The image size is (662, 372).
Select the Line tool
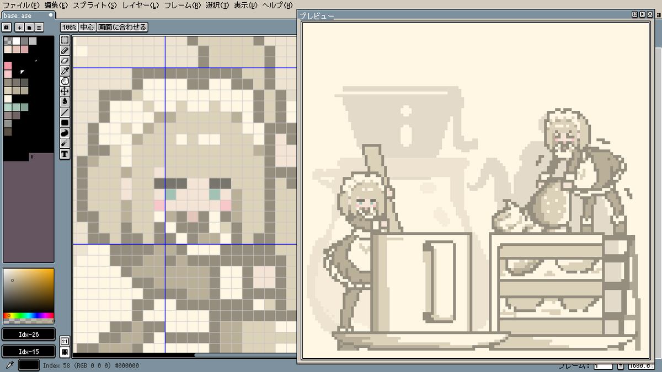tap(65, 112)
